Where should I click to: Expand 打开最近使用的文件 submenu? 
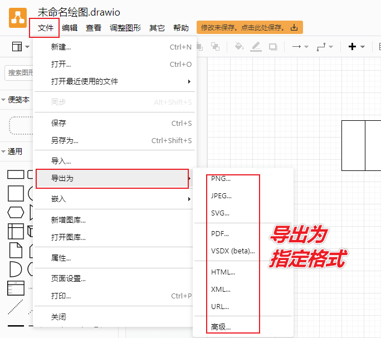click(x=115, y=81)
